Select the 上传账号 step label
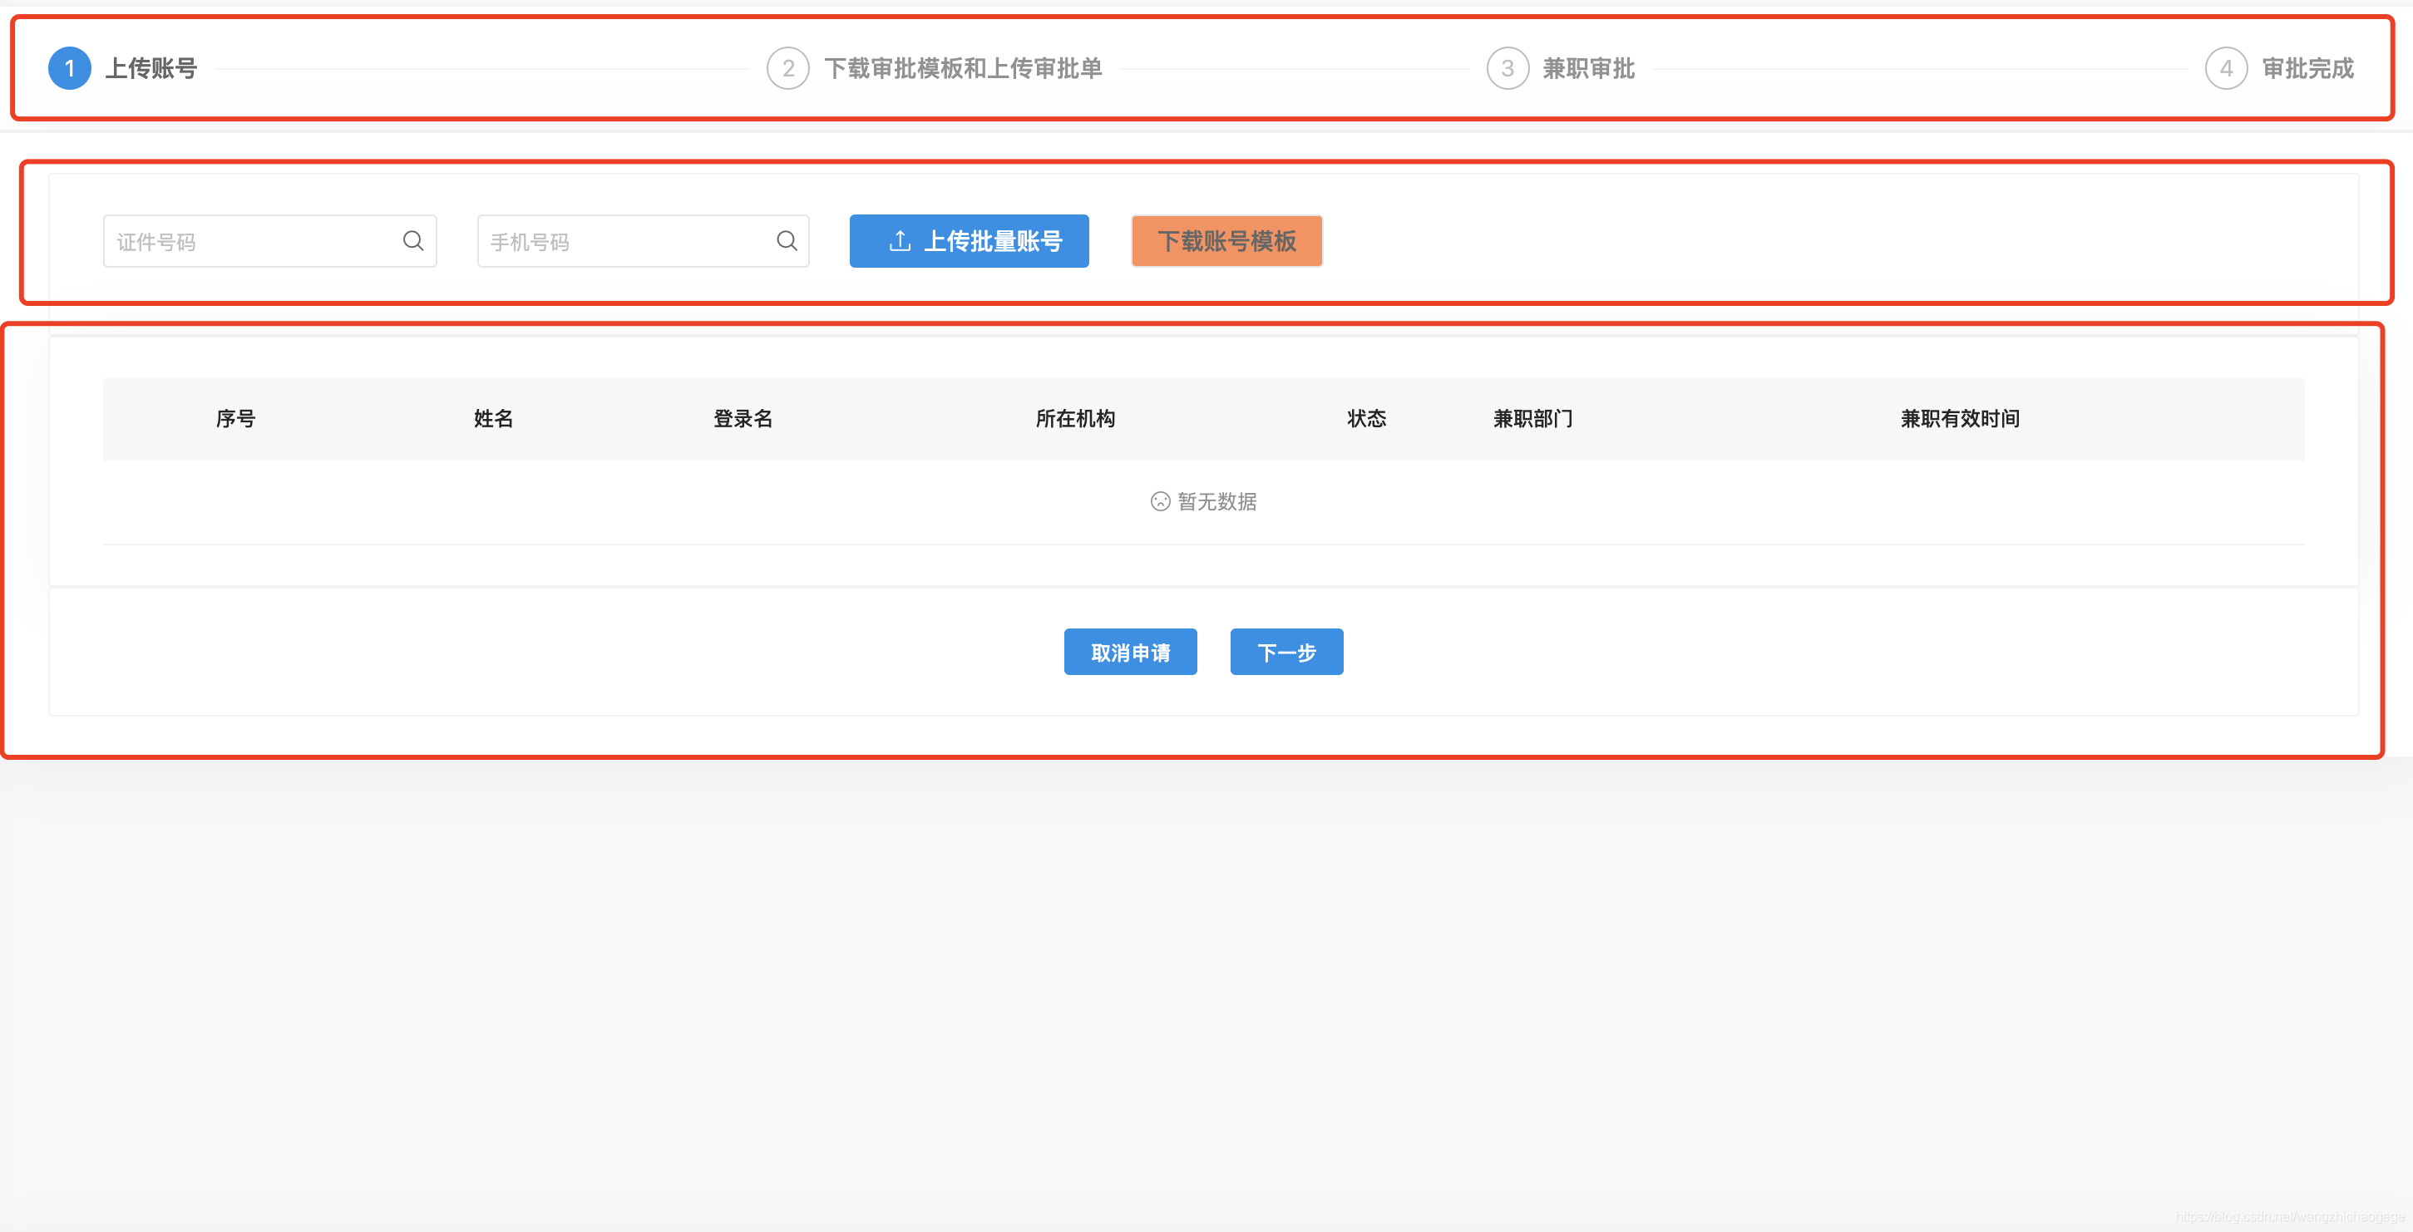The width and height of the screenshot is (2413, 1232). (151, 68)
